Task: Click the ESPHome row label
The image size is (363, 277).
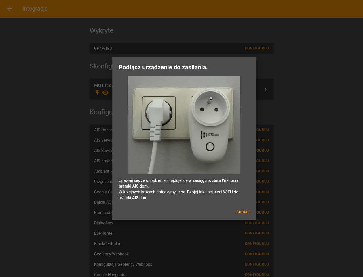Action: click(103, 233)
